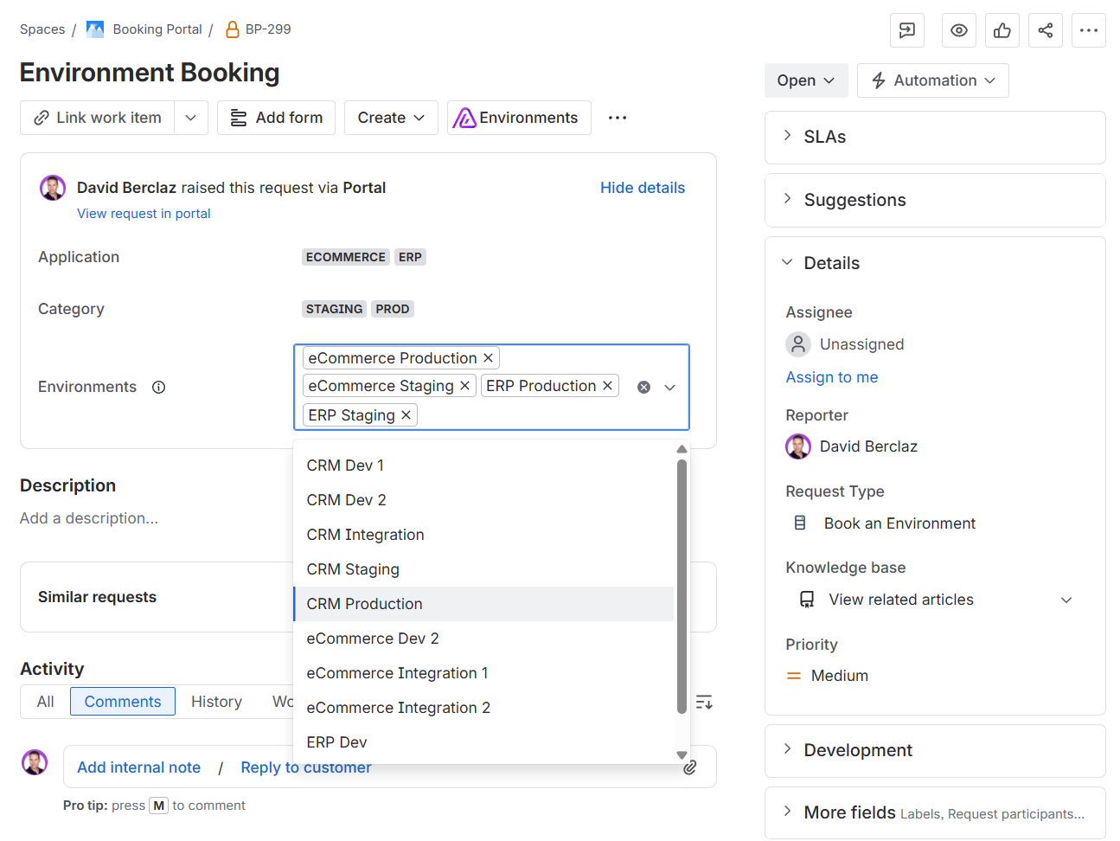The height and width of the screenshot is (841, 1120).
Task: Click Reply to customer
Action: 306,767
